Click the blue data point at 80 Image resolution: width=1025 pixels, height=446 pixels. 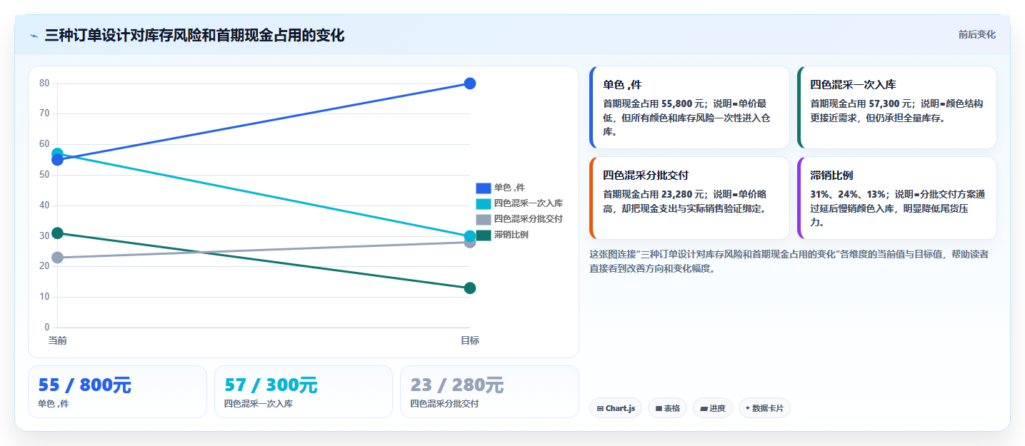click(x=470, y=83)
